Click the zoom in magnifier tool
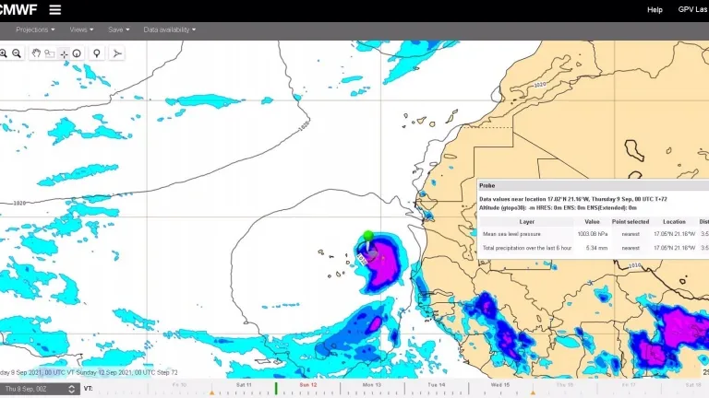Viewport: 709px width, 398px height. (x=4, y=53)
